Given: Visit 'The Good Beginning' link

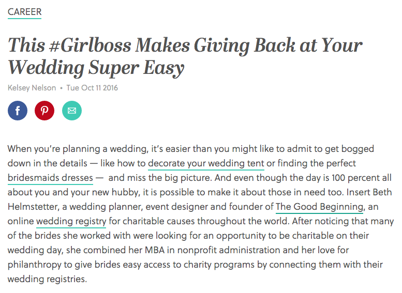Looking at the screenshot, I should [319, 207].
